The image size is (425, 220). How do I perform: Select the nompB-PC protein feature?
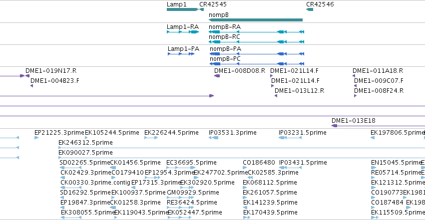(x=257, y=64)
